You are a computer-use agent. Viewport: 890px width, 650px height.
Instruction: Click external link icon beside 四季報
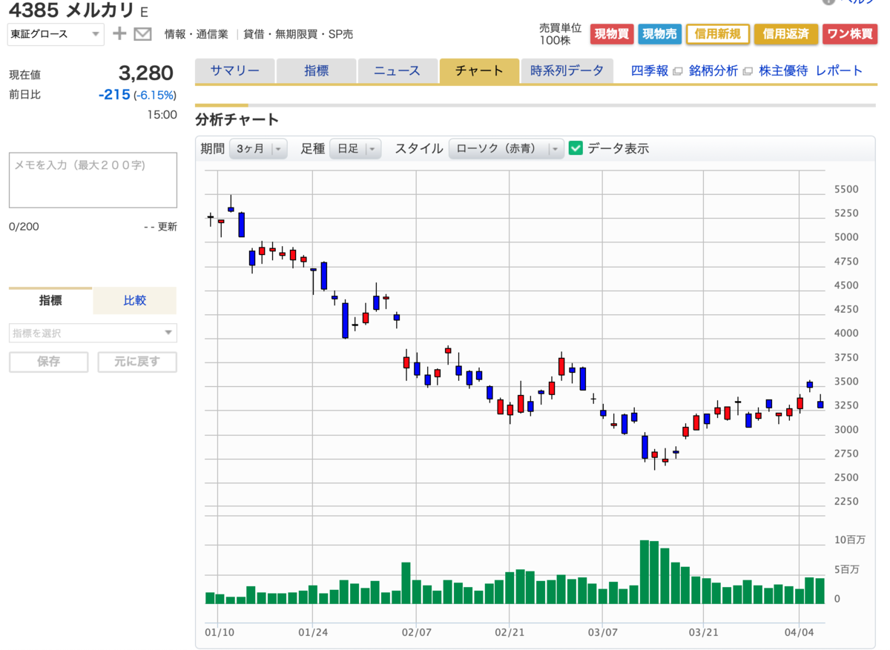677,71
